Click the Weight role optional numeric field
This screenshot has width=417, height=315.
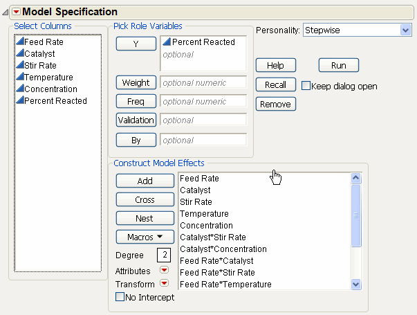tap(203, 83)
